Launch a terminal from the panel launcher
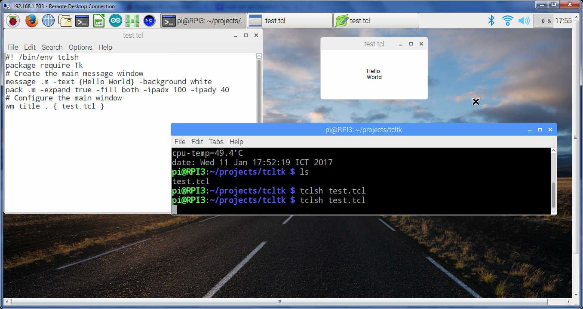The image size is (583, 309). coord(82,21)
